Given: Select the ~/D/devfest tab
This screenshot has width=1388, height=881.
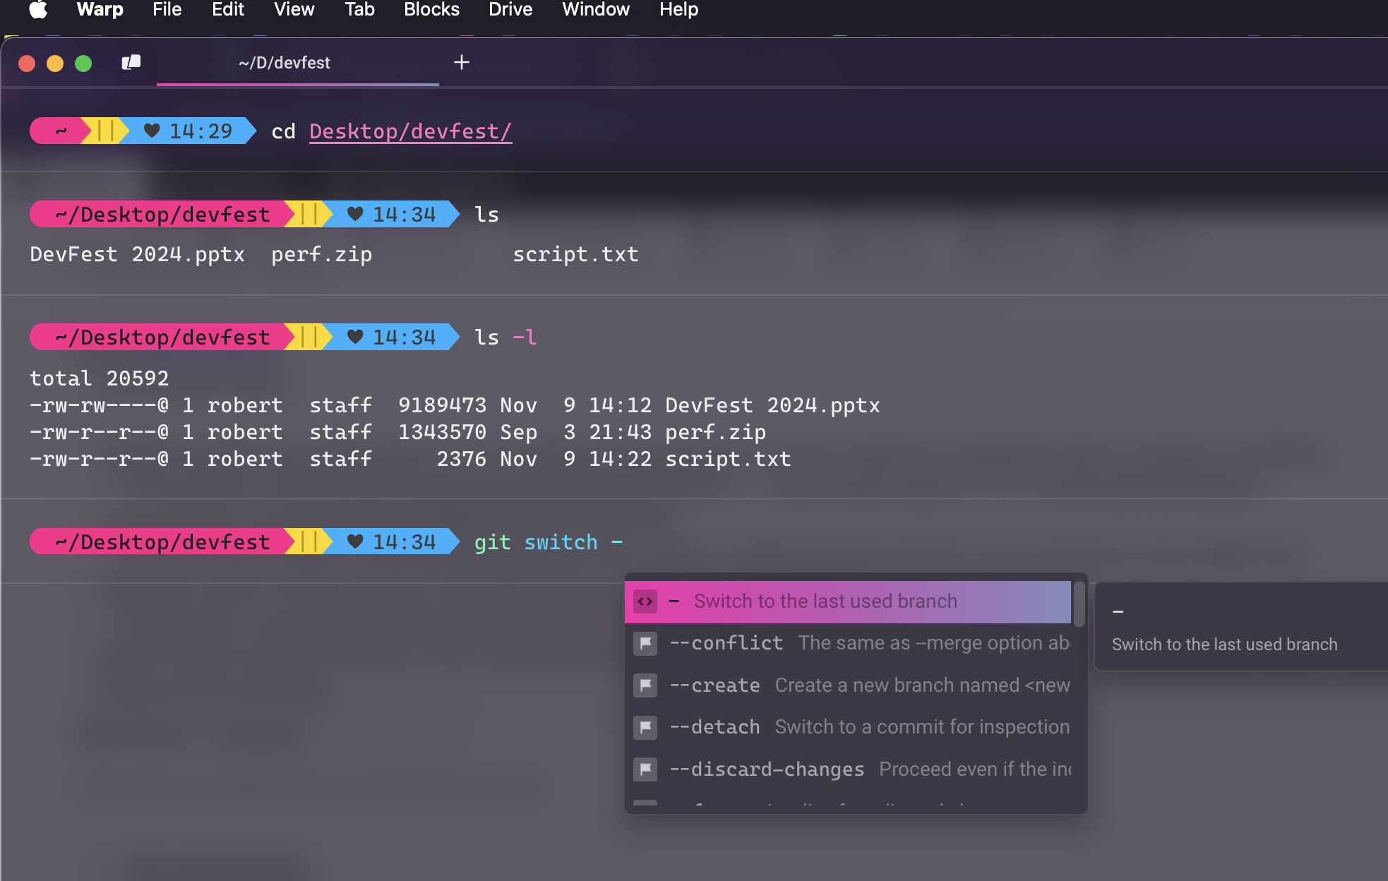Looking at the screenshot, I should coord(285,63).
